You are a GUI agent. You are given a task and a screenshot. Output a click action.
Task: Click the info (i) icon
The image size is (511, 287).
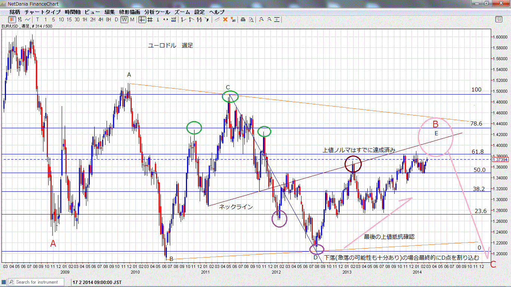[158, 19]
